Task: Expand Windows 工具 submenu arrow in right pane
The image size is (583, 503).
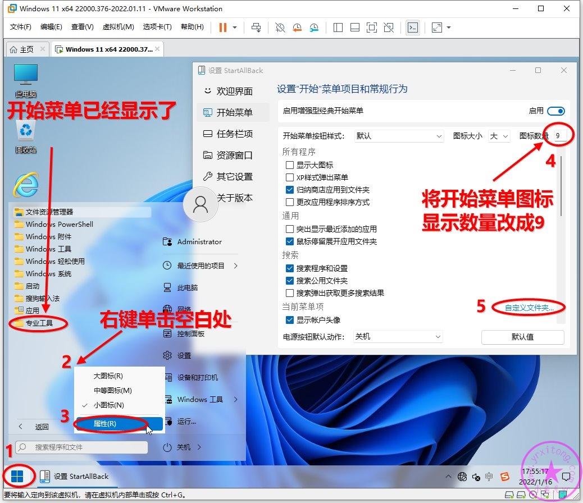Action: click(x=236, y=399)
